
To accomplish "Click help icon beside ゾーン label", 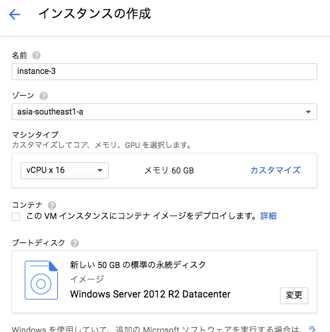I will [43, 96].
